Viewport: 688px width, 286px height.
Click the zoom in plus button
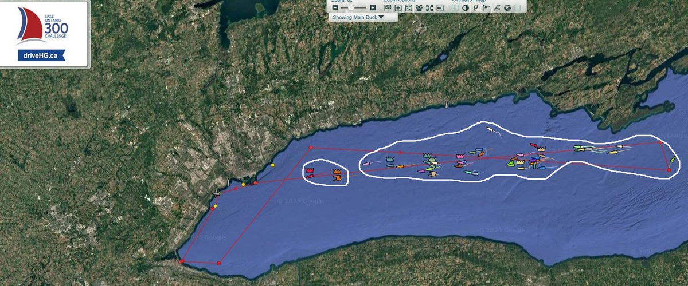373,8
